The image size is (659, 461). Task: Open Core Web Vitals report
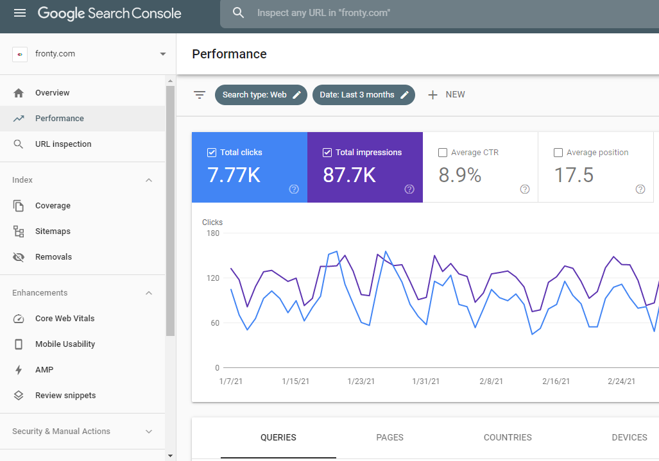[x=82, y=319]
